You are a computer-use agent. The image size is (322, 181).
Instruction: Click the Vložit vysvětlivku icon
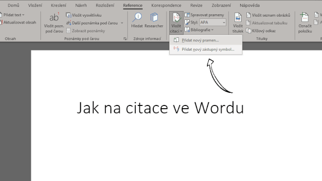pos(69,15)
